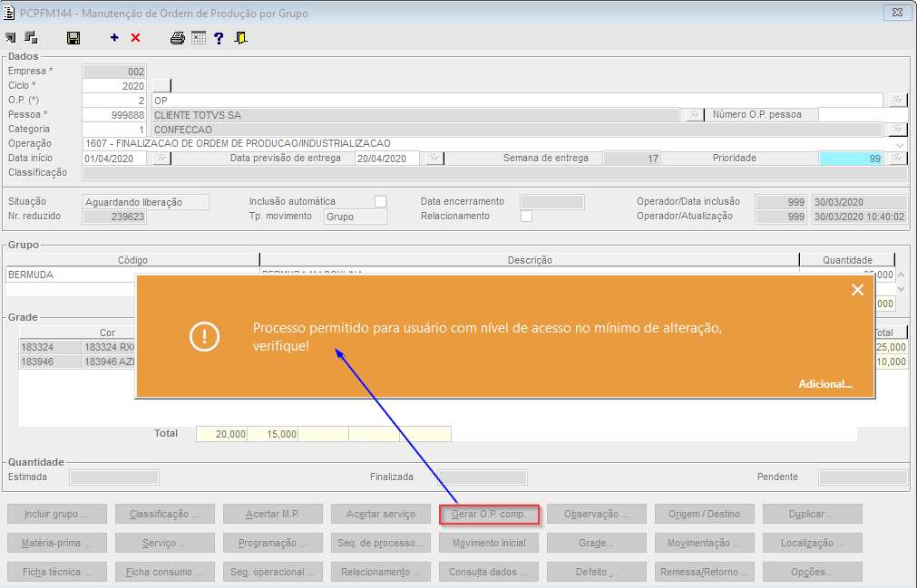Image resolution: width=917 pixels, height=588 pixels.
Task: Click the Prioridade field showing 99
Action: click(851, 159)
